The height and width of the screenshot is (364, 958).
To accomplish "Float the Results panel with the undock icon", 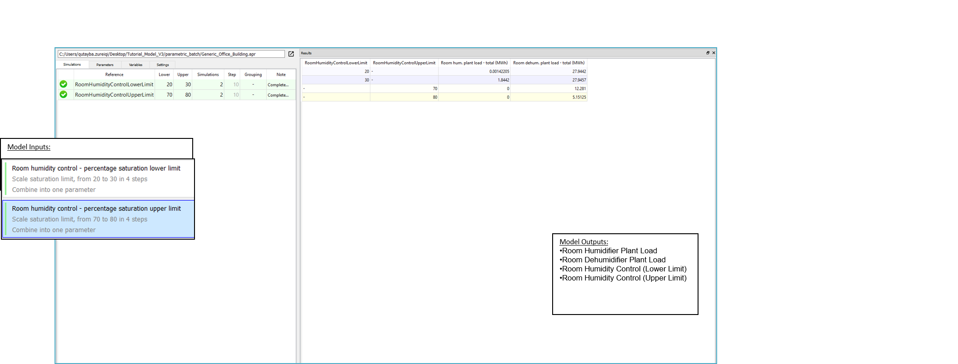I will click(x=708, y=53).
